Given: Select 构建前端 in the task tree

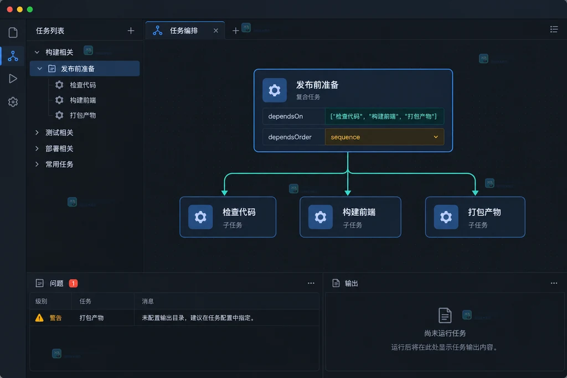Looking at the screenshot, I should [x=83, y=100].
